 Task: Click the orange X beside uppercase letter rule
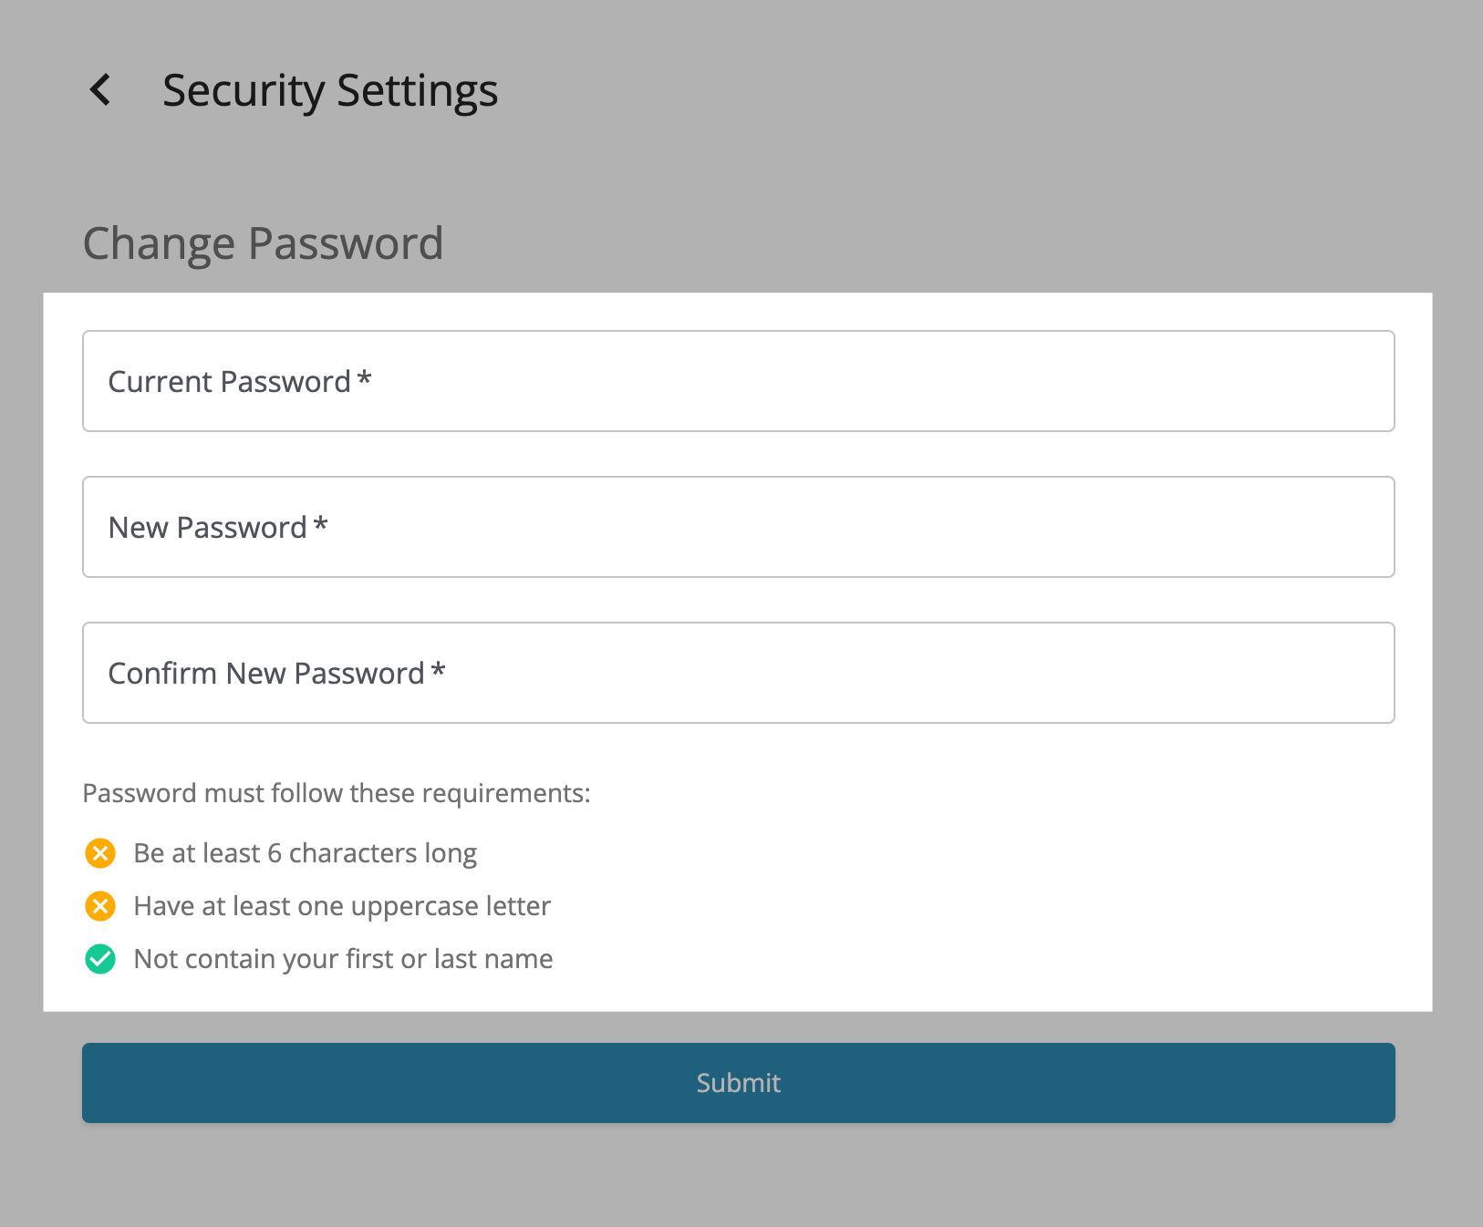point(100,906)
